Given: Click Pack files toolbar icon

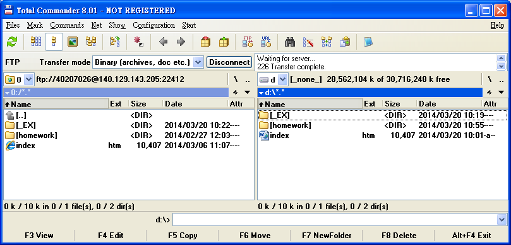Looking at the screenshot, I should [205, 42].
